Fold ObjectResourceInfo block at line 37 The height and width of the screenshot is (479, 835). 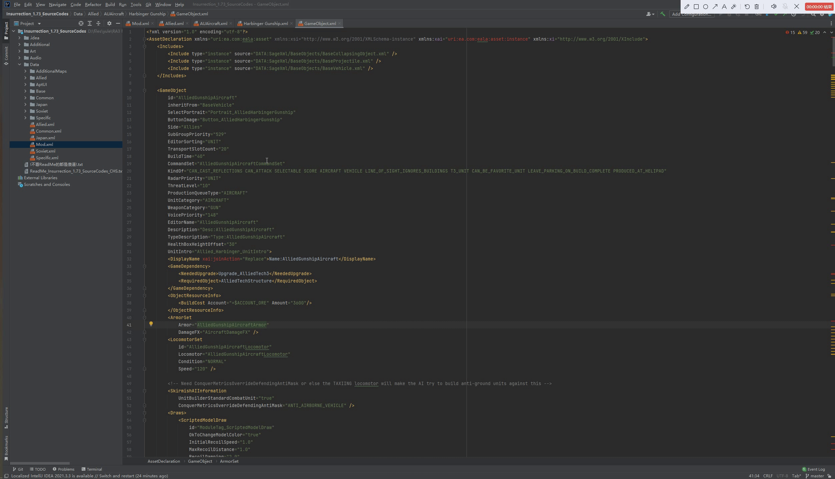(144, 295)
